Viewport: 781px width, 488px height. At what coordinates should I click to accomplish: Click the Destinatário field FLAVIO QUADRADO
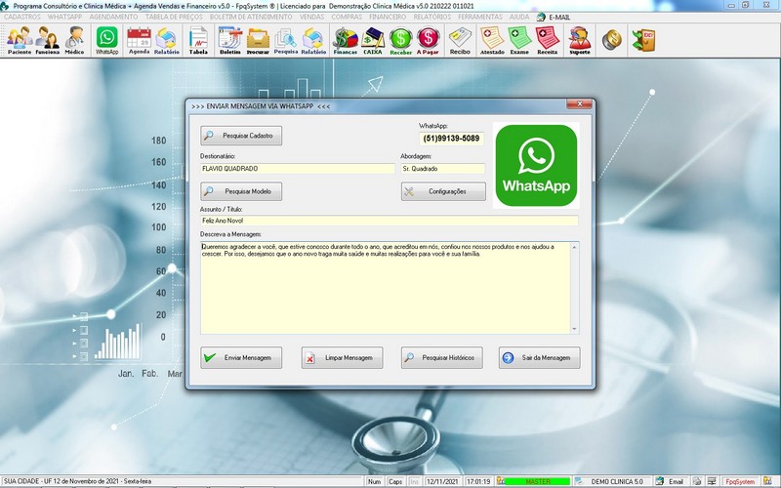point(298,169)
